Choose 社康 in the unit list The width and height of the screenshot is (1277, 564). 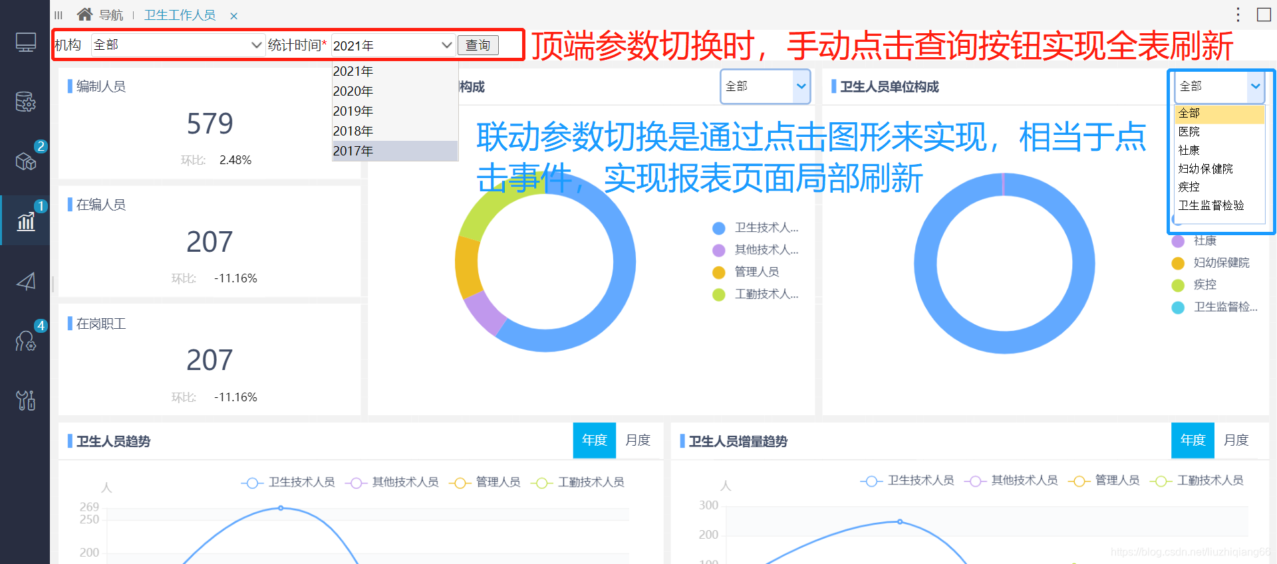click(1219, 151)
